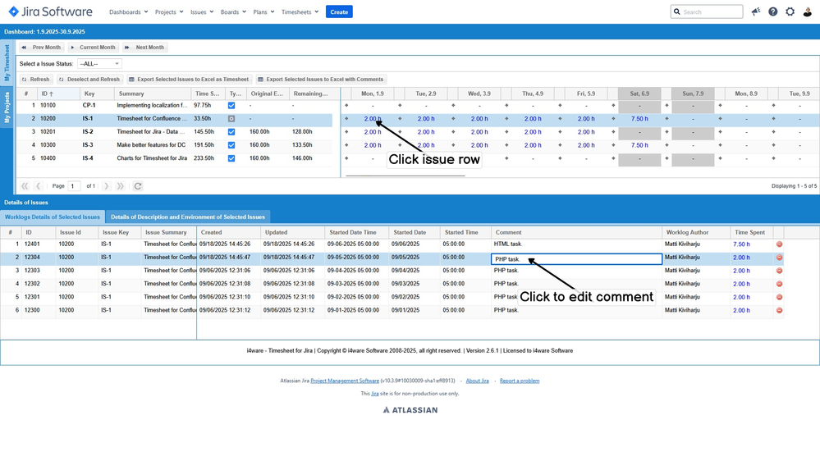Viewport: 820px width, 461px height.
Task: Open the Issue Status dropdown showing --ALL--
Action: (99, 64)
